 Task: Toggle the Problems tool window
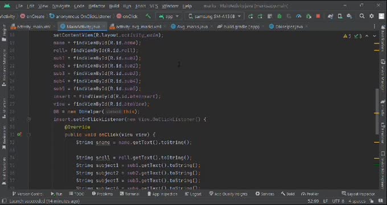point(102,194)
